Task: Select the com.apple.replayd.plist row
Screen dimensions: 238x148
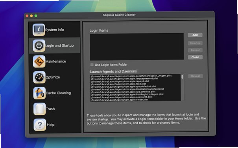Action: coord(135,81)
